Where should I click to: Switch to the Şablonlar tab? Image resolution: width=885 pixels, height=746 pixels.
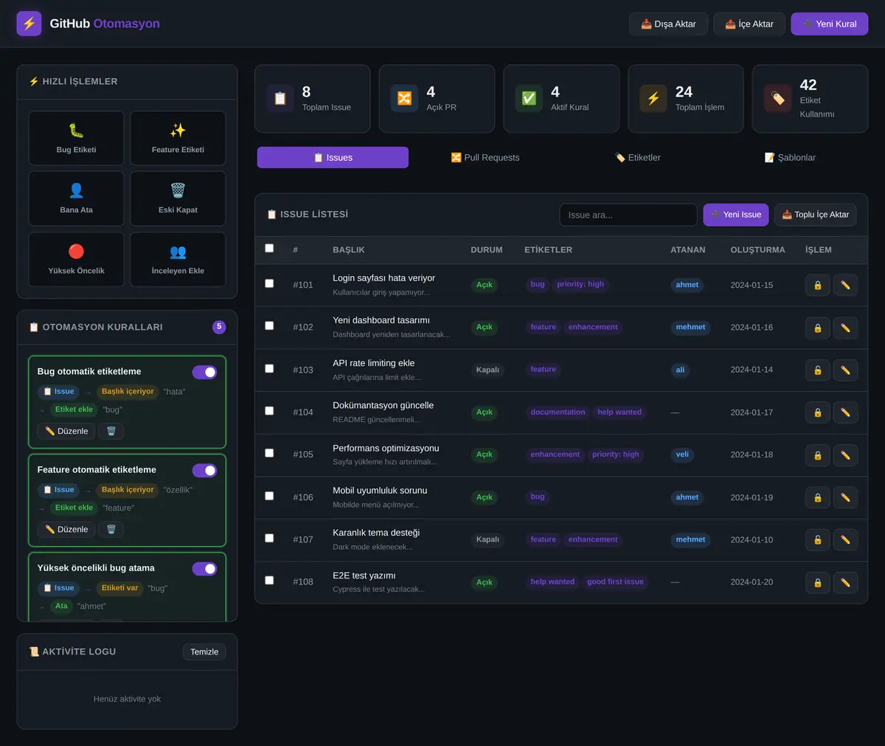(791, 157)
